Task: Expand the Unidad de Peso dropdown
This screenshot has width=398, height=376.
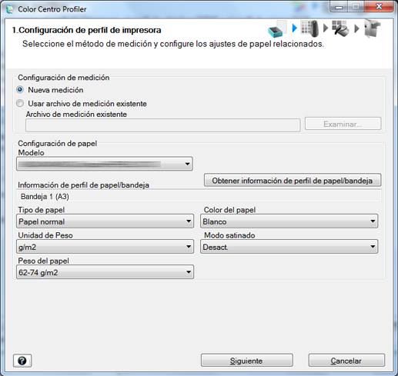Action: click(105, 247)
